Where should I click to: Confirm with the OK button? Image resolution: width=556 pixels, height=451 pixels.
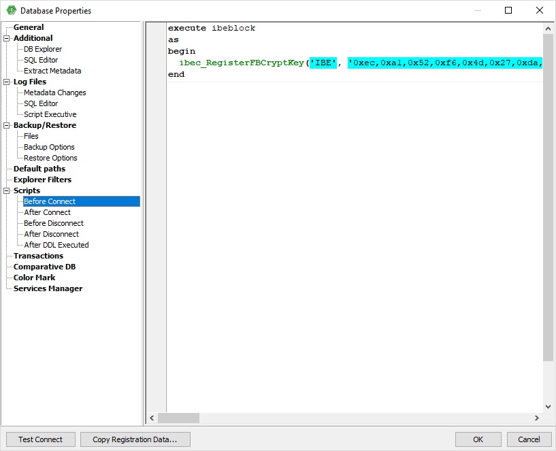pyautogui.click(x=478, y=439)
